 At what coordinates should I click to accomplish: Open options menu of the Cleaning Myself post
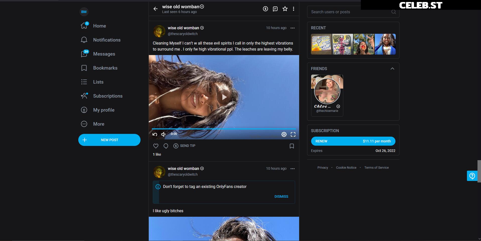coord(293,28)
